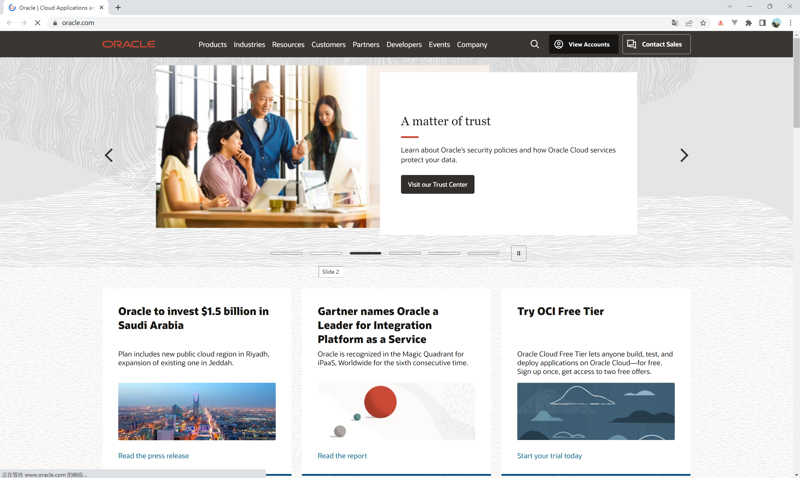
Task: Open the Company menu
Action: click(472, 44)
